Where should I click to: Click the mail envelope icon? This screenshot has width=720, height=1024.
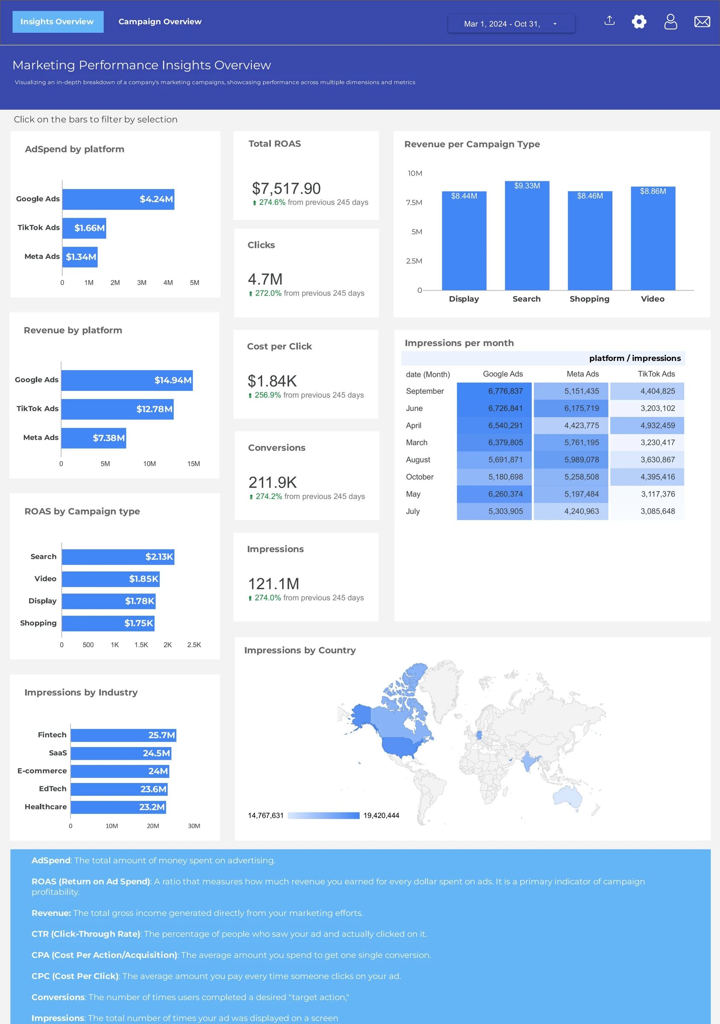tap(702, 21)
